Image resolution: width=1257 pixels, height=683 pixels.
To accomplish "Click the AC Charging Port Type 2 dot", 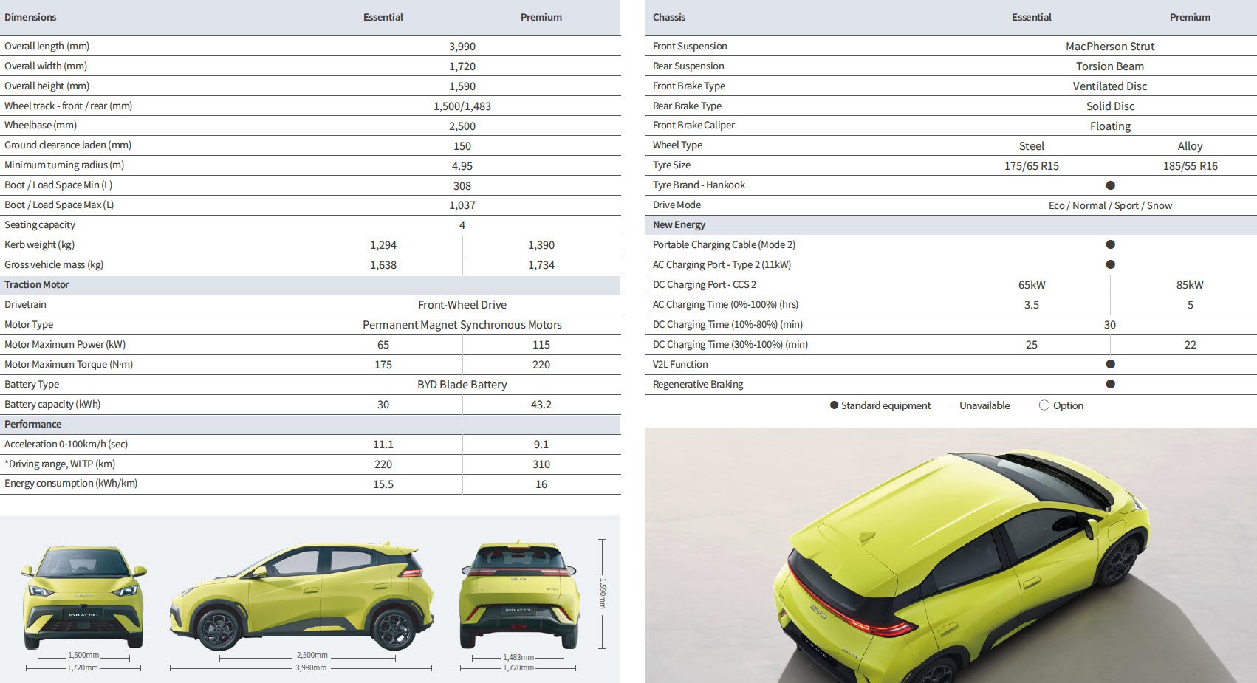I will pos(1110,264).
